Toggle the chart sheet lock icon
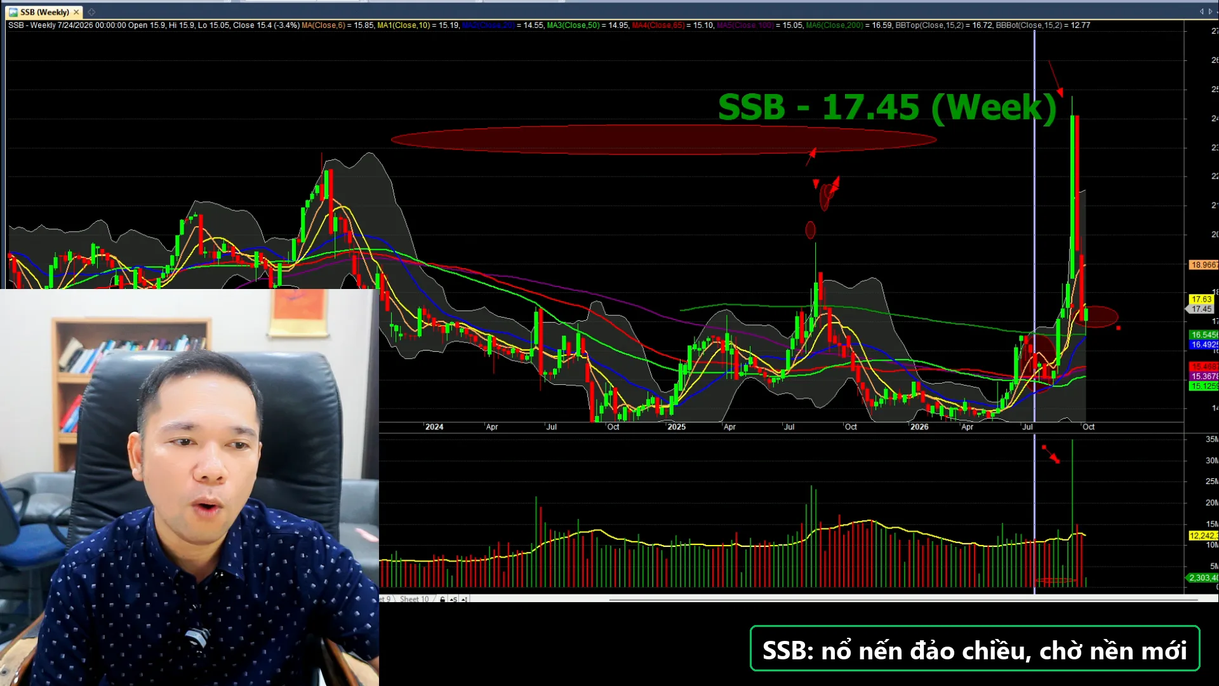Screen dimensions: 1219x686 pyautogui.click(x=443, y=599)
